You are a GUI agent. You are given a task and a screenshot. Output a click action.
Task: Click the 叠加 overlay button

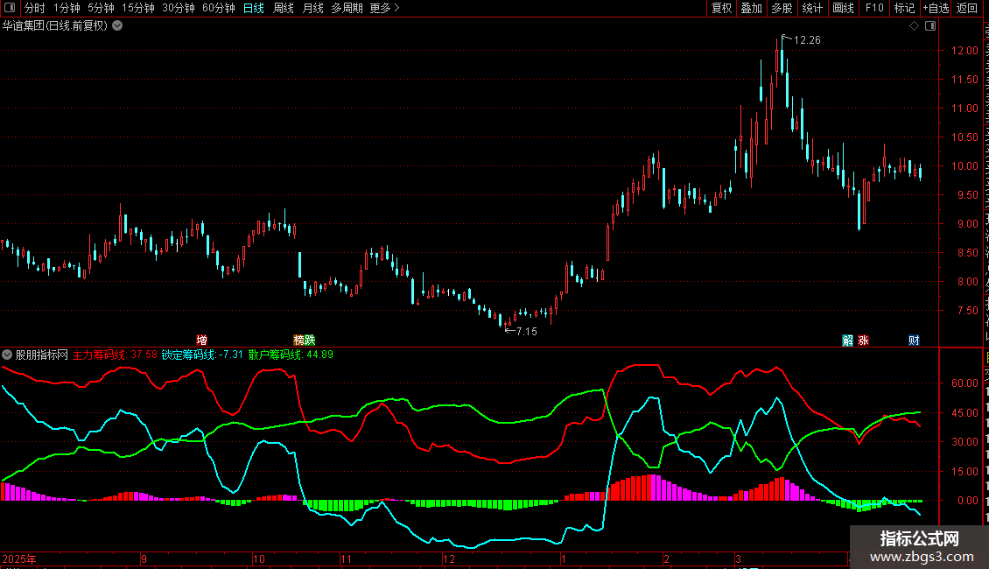tap(751, 8)
